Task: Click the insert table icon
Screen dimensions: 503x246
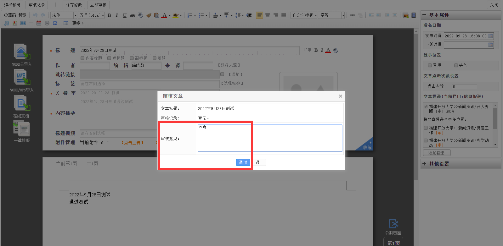Action: pyautogui.click(x=66, y=23)
